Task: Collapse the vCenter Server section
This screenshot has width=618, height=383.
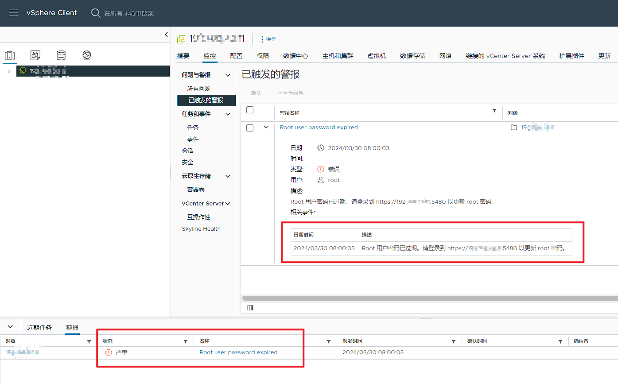Action: click(228, 204)
